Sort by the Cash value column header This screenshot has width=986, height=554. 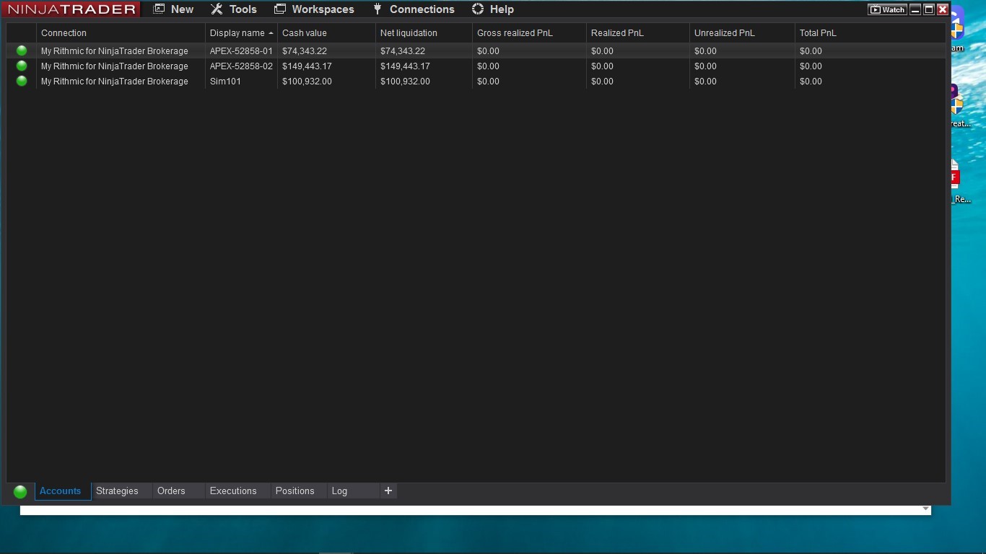pos(326,33)
